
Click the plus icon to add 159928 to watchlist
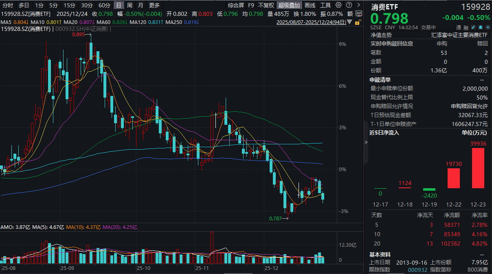(x=488, y=27)
